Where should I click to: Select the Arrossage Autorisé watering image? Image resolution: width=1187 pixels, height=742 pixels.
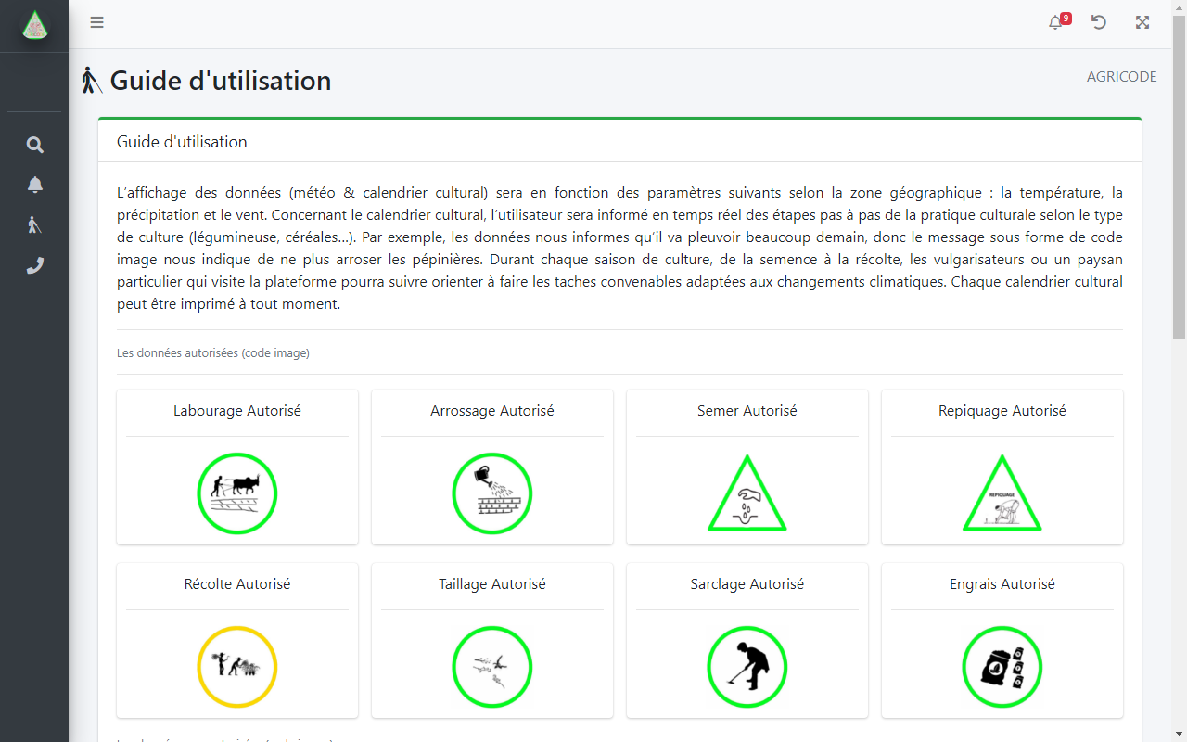click(x=492, y=493)
